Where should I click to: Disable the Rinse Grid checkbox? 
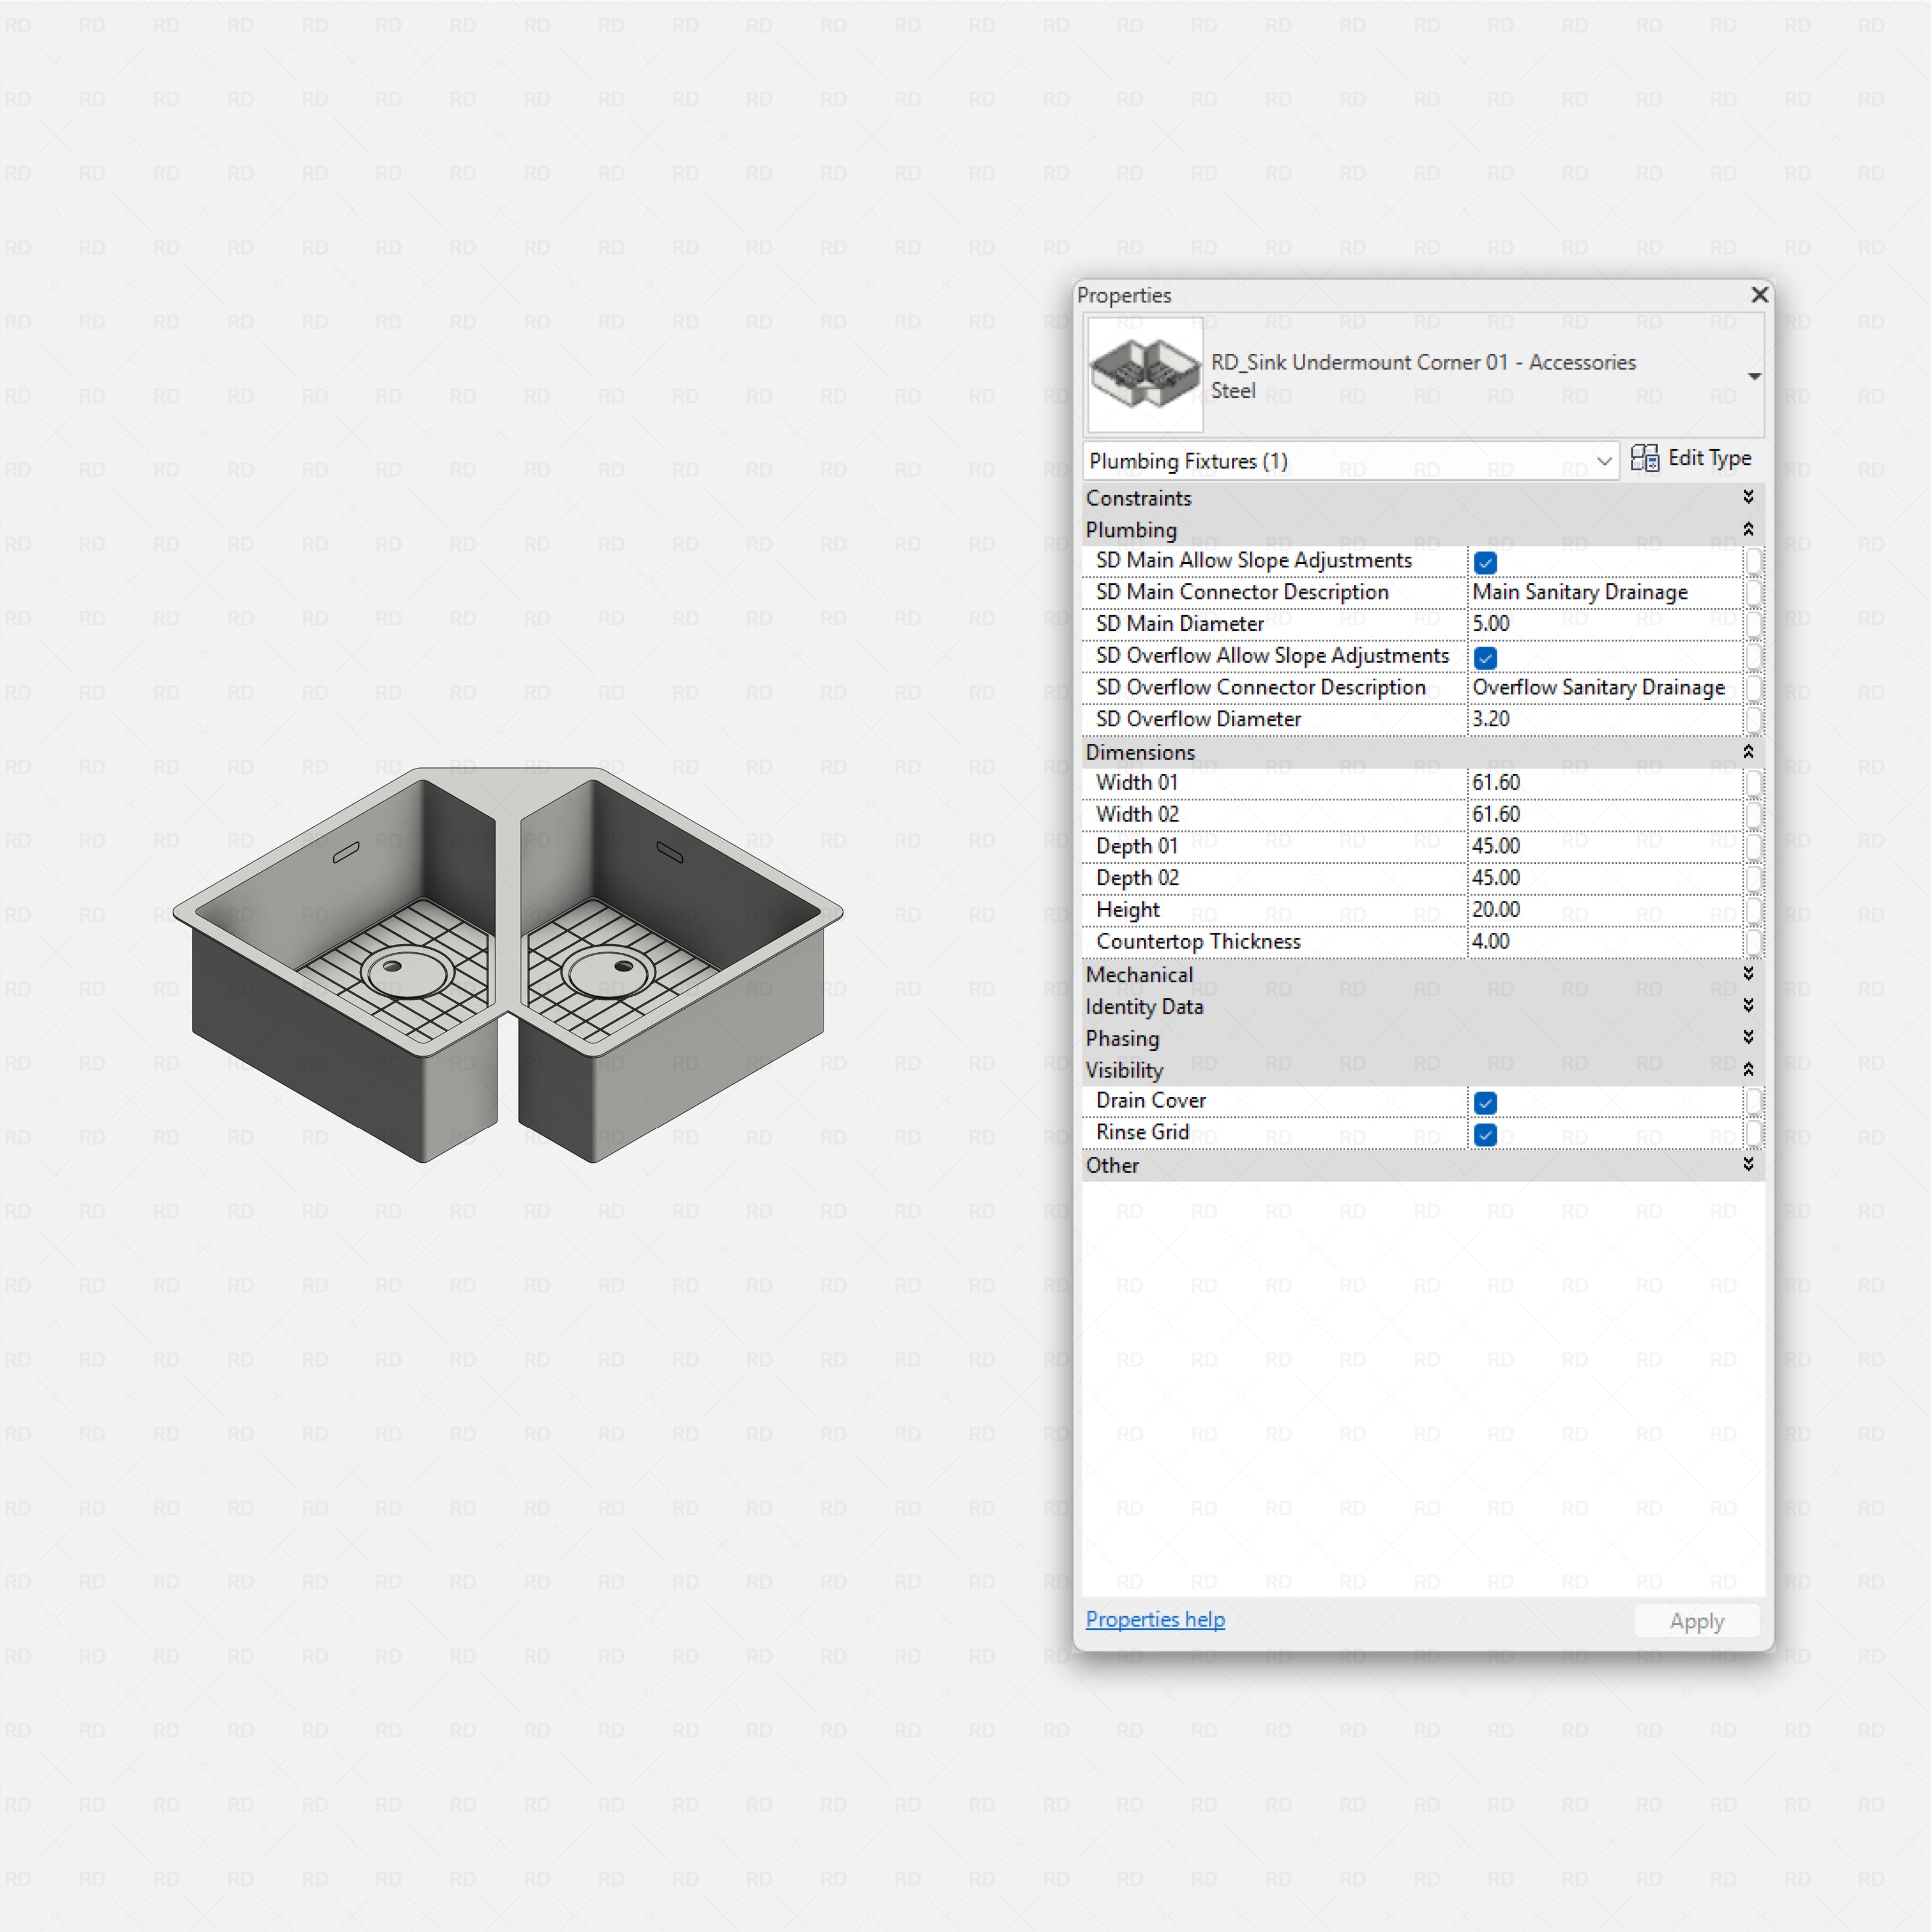(x=1485, y=1134)
